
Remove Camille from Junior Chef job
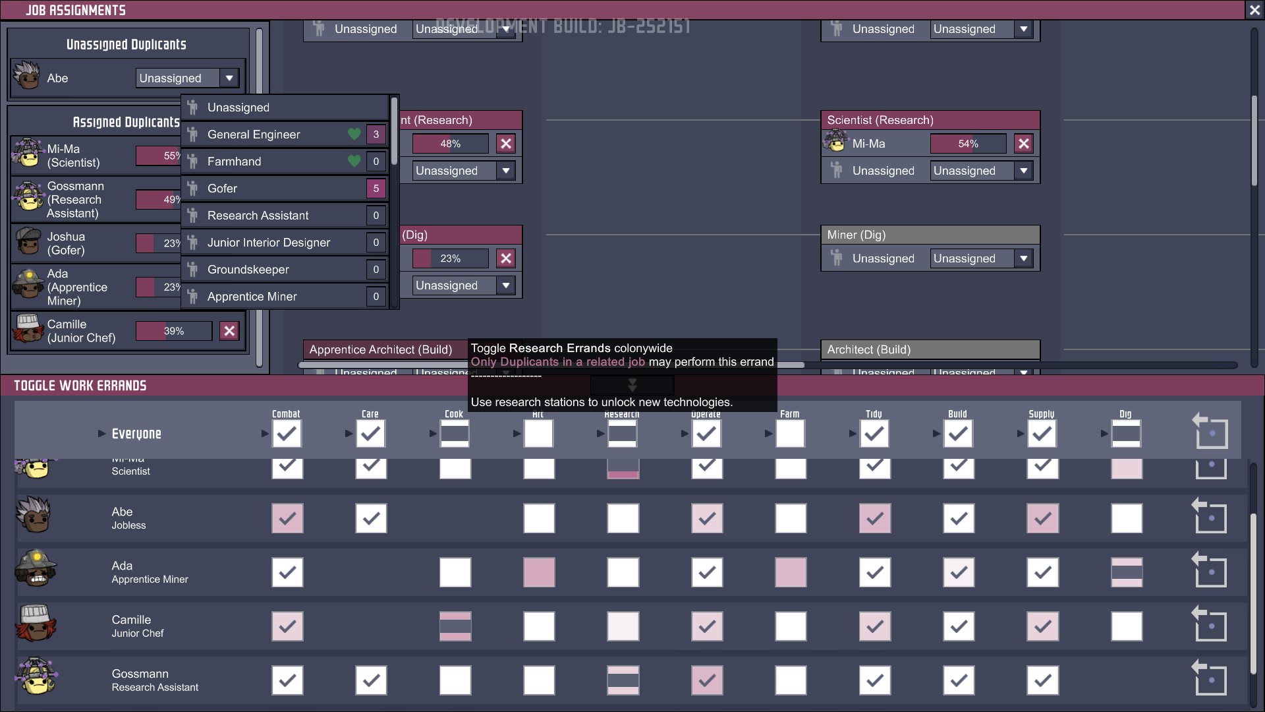pyautogui.click(x=229, y=331)
